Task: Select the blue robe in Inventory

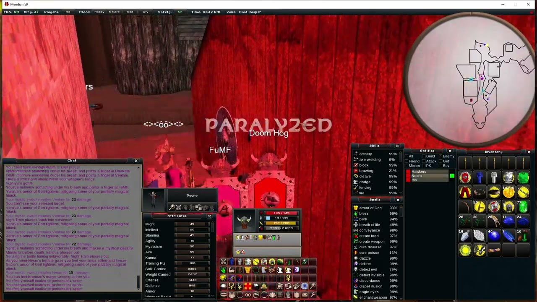Action: point(480,177)
